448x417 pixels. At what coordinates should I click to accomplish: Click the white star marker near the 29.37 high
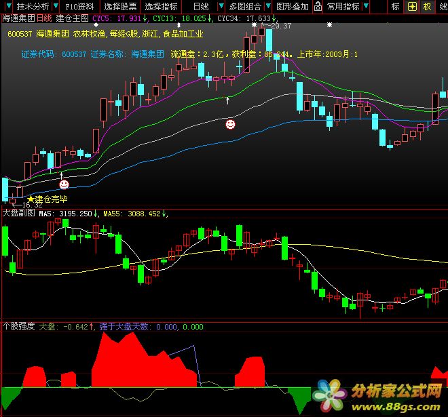tap(254, 25)
